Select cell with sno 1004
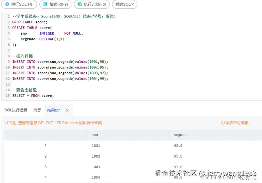The width and height of the screenshot is (262, 183). (96, 178)
